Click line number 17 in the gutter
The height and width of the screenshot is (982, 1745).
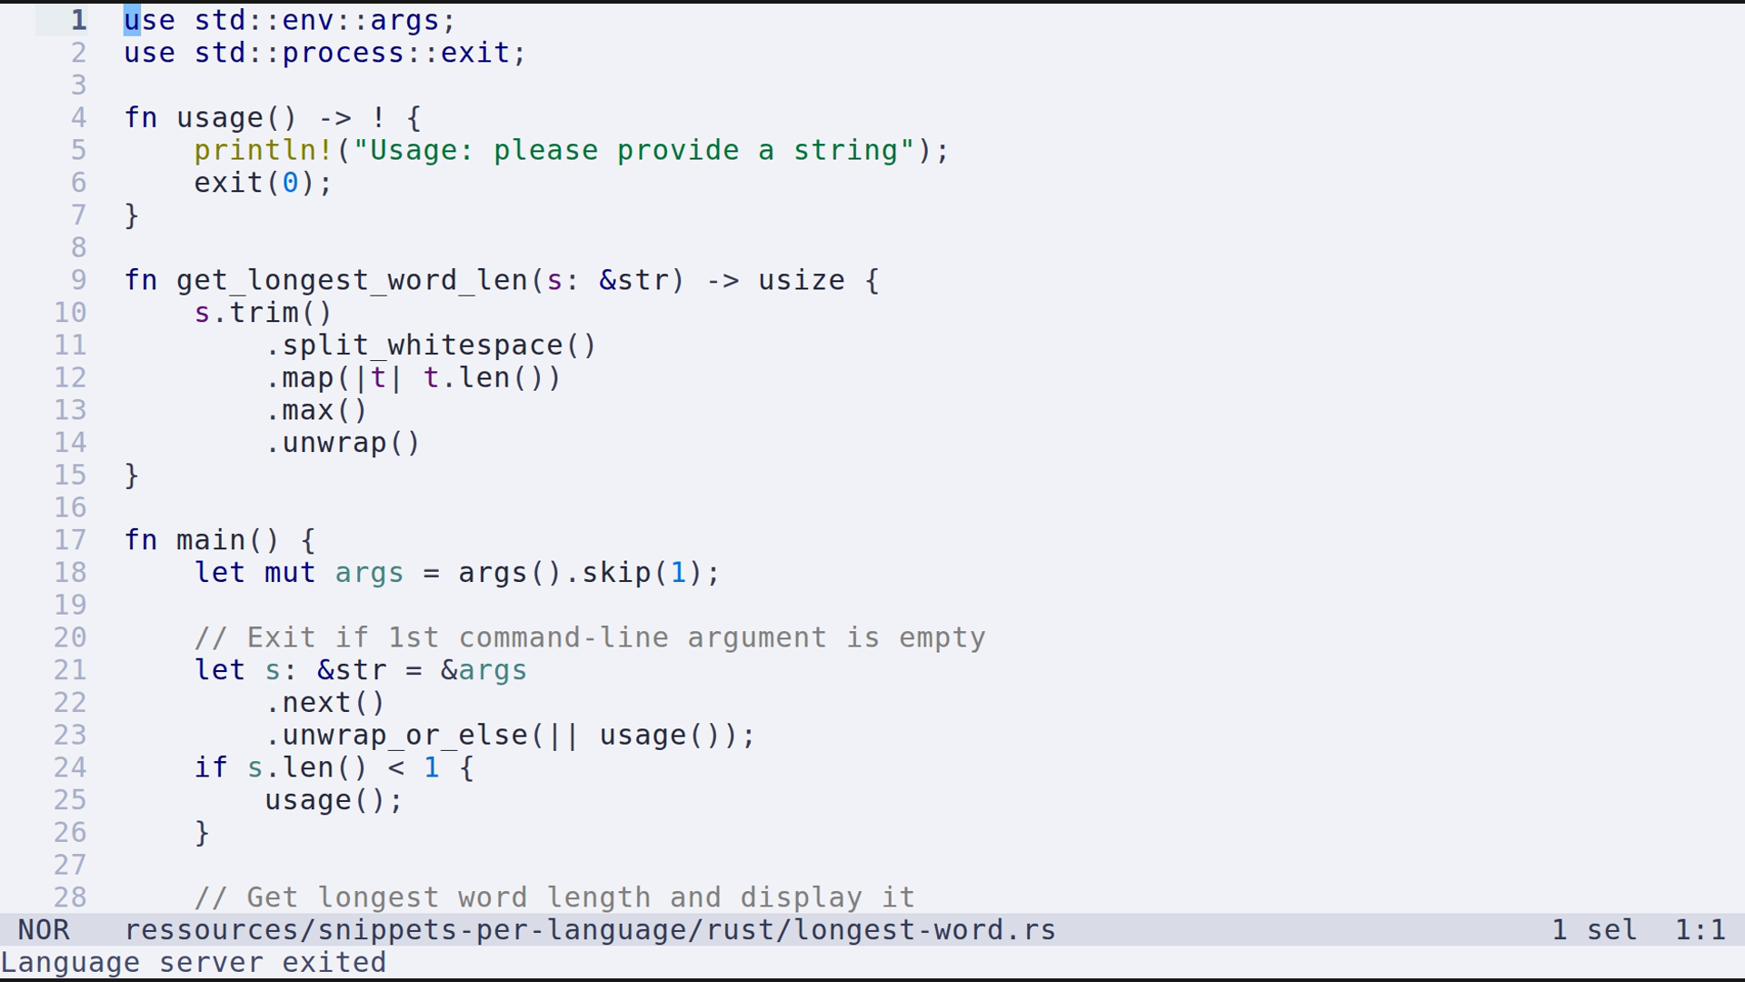pos(70,540)
